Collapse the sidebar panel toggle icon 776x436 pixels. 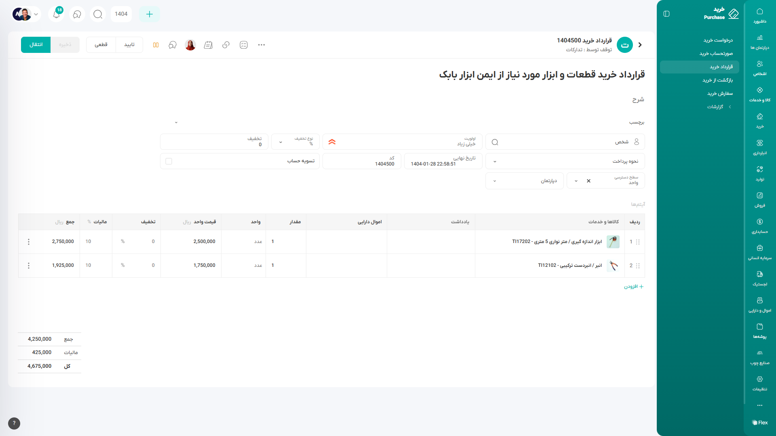[x=666, y=14]
